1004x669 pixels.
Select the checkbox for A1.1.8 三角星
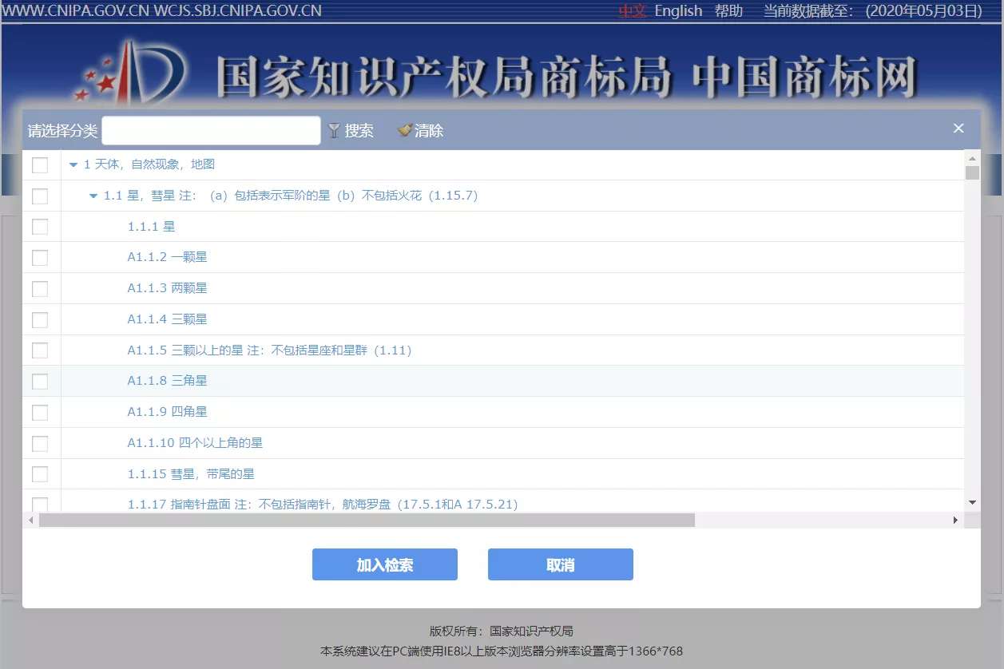point(40,382)
